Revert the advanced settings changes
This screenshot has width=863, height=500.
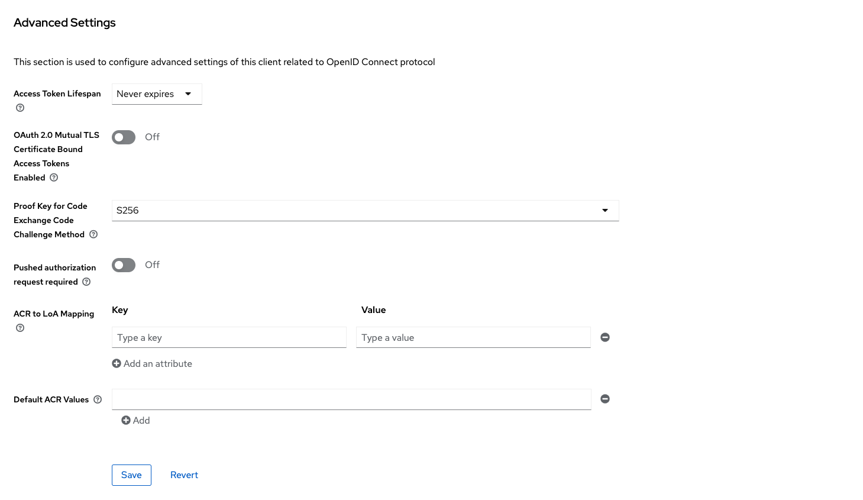tap(184, 475)
